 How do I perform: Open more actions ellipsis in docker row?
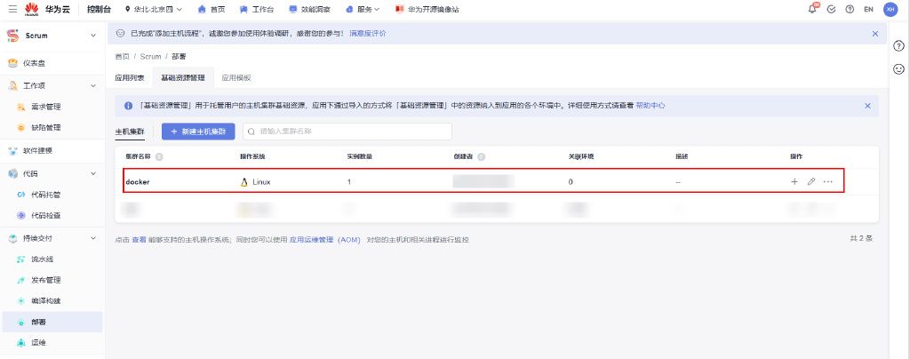coord(828,181)
